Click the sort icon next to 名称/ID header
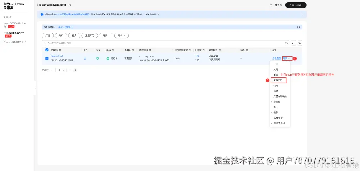 coord(60,50)
